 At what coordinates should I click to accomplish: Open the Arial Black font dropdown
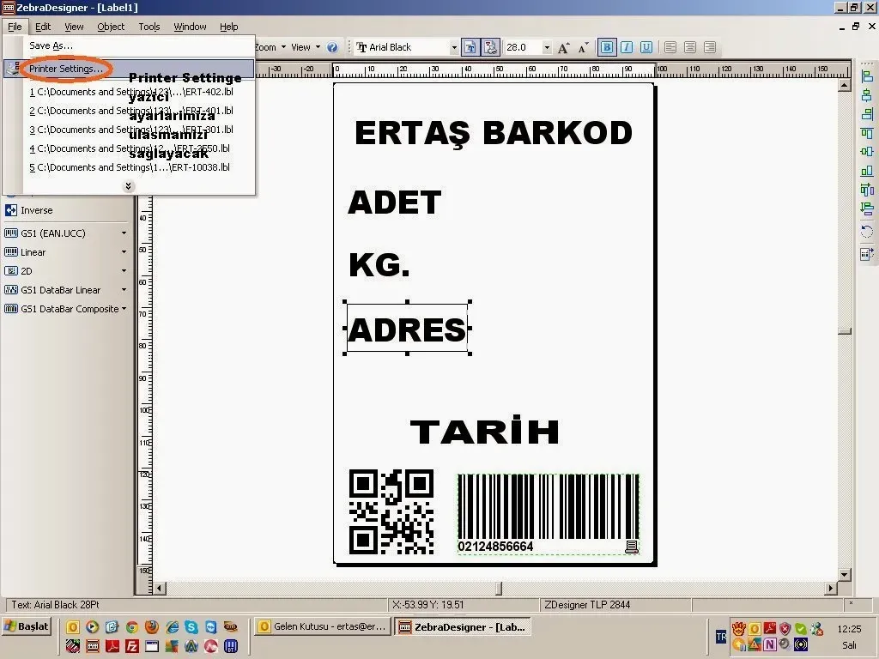tap(454, 48)
